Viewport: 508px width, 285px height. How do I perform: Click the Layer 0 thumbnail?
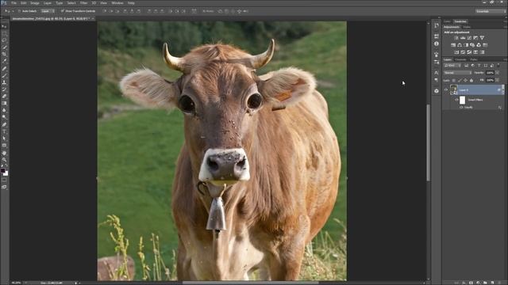click(454, 89)
